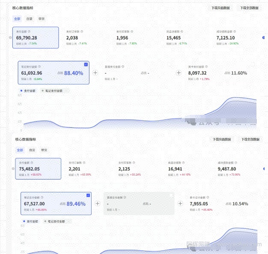This screenshot has height=254, width=268.
Task: Switch to 带货 tab above 75,482.05
Action: (x=44, y=150)
